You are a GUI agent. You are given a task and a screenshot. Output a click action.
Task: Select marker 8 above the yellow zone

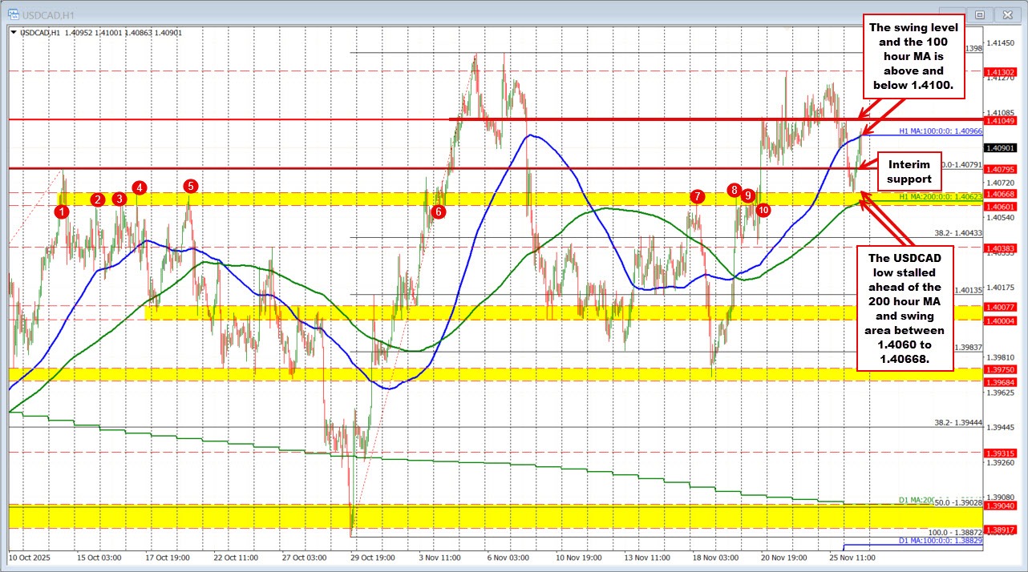tap(733, 191)
